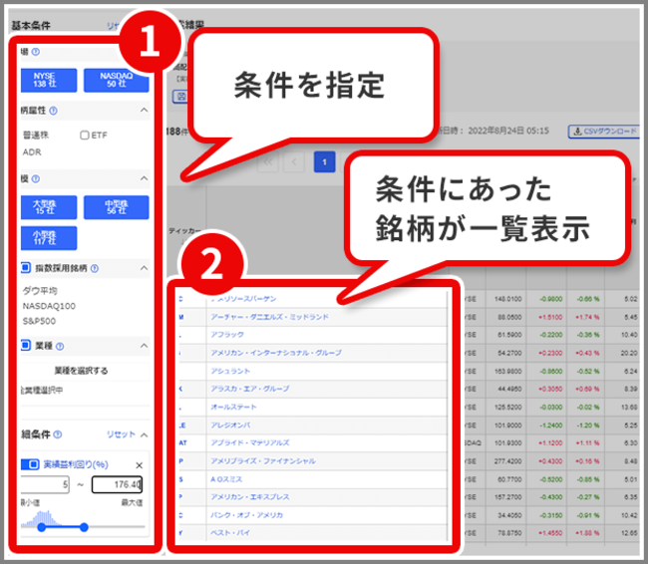Toggle the 指数採用銘柄 filter switch

[26, 268]
